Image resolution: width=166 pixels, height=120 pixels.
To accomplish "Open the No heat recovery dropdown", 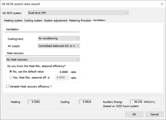I will pos(43,59).
